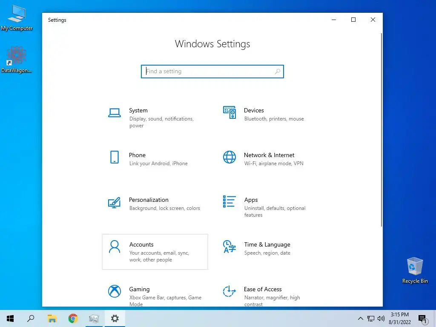Open the Time & Language heading
This screenshot has width=436, height=327.
point(267,245)
